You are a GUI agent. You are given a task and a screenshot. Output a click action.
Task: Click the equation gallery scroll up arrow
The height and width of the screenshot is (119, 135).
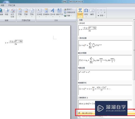tap(134, 19)
